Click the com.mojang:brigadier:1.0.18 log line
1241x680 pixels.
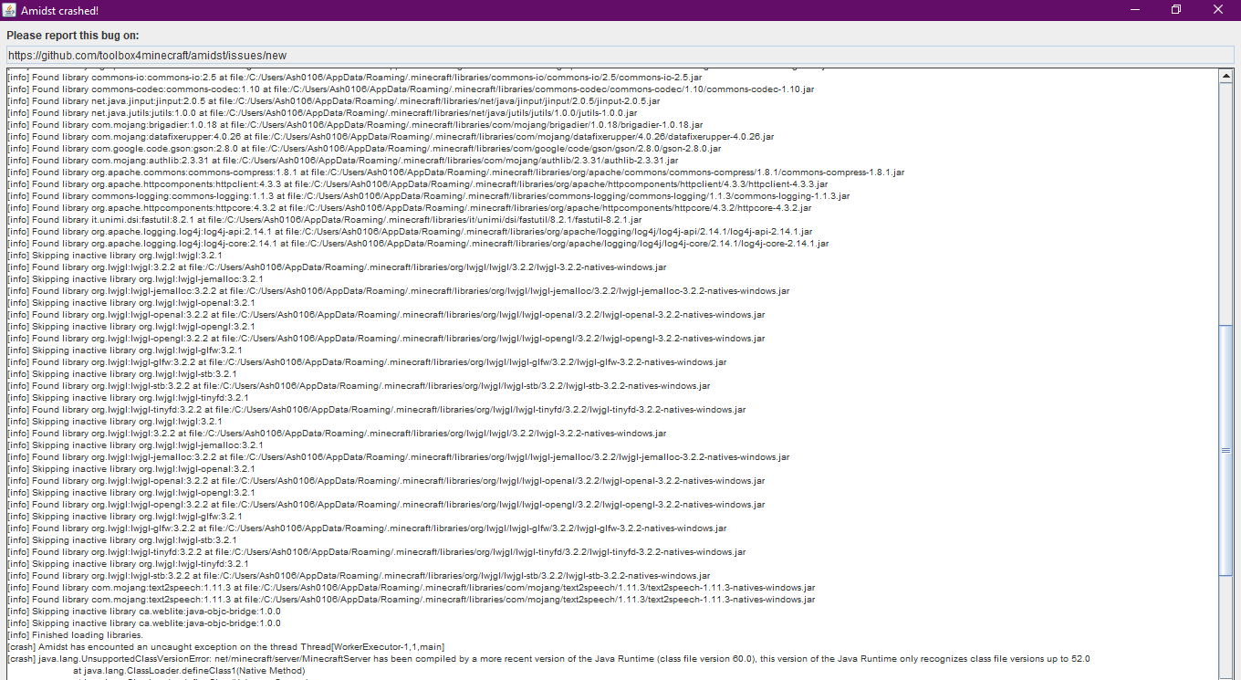tap(355, 125)
